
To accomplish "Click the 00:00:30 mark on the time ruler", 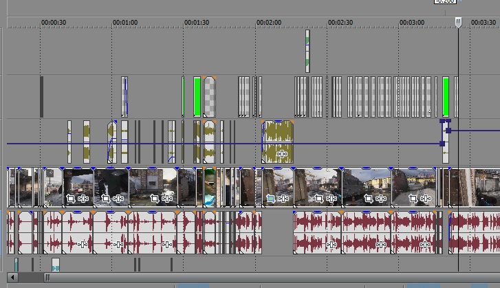I will click(x=54, y=23).
